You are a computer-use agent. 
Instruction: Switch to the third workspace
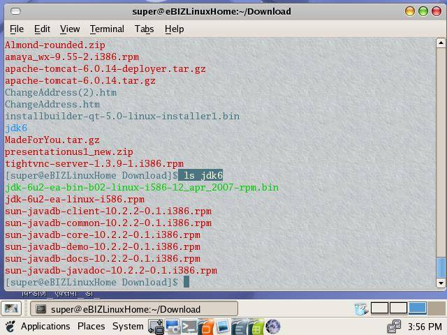click(417, 308)
